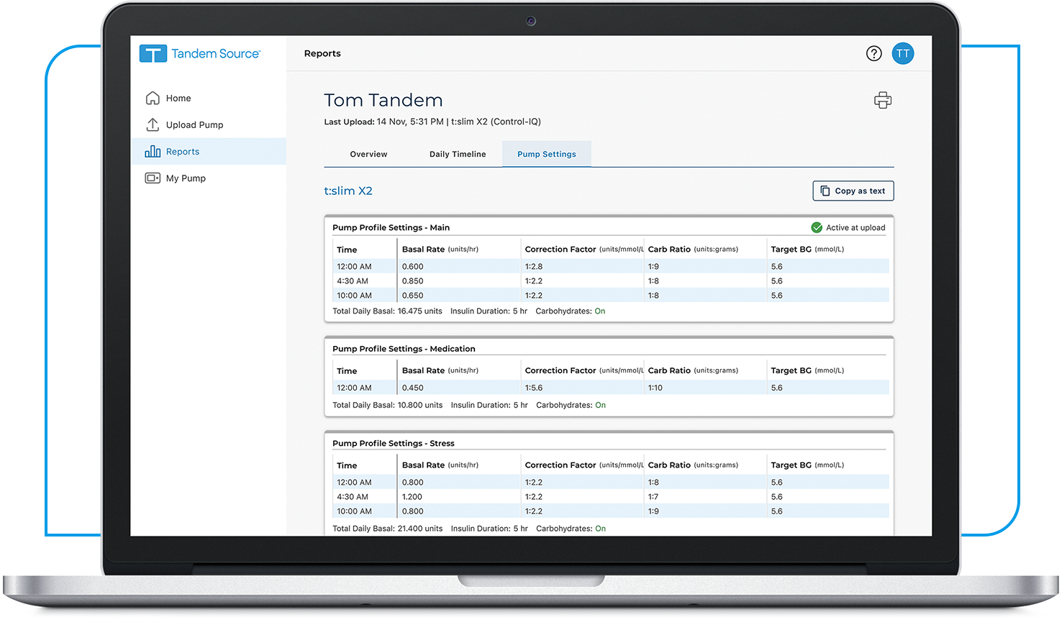Click carb ratio 1:9 in Main 12:00 AM row
The width and height of the screenshot is (1062, 630).
[x=653, y=266]
